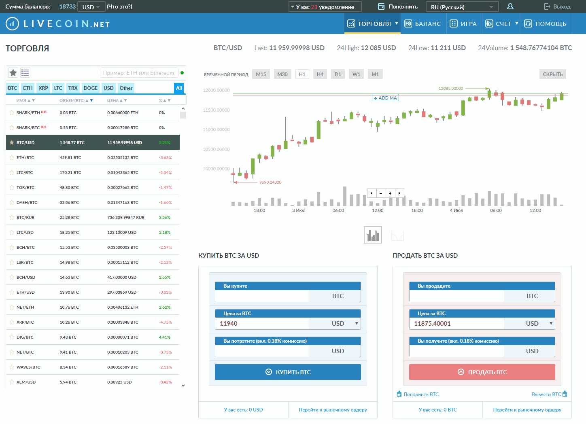
Task: Favorite the DASH/BTC pair star
Action: coord(12,202)
